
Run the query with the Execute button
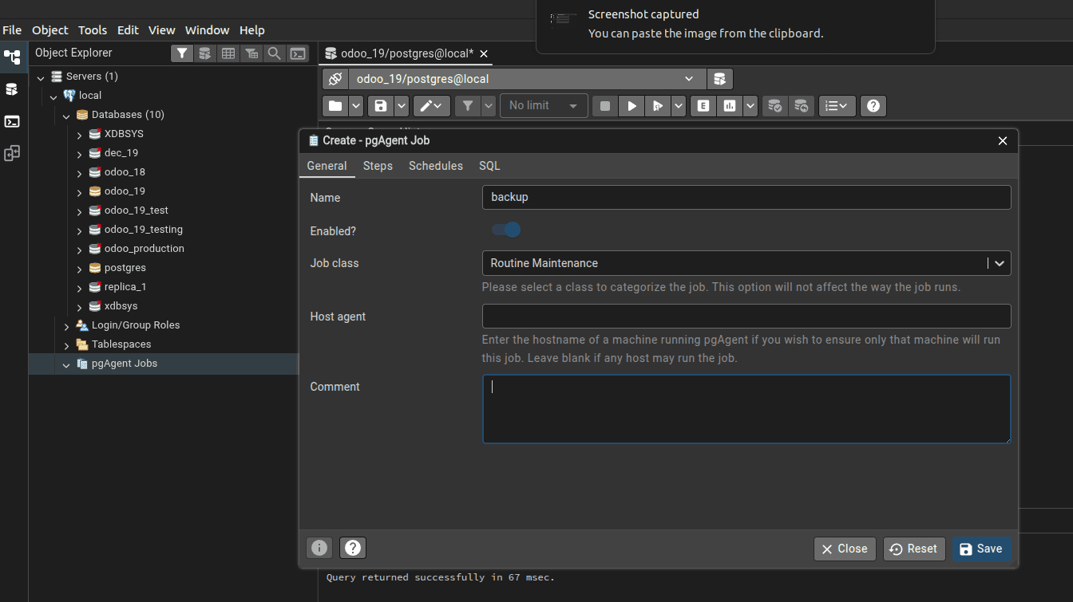point(631,105)
